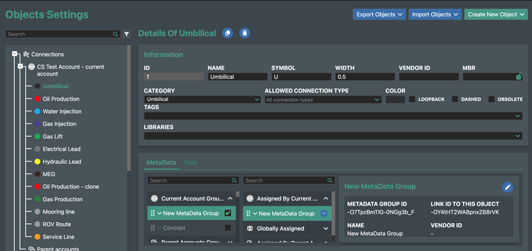Toggle the Dashed checkbox
The width and height of the screenshot is (532, 251).
[x=455, y=100]
